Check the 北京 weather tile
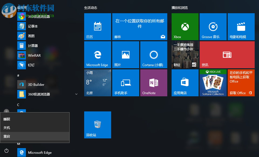259x157 pixels. coord(97,83)
